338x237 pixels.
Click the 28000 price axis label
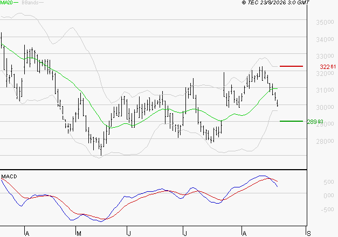click(325, 141)
